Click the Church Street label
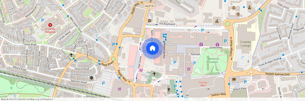The image size is (305, 101). click(x=66, y=55)
